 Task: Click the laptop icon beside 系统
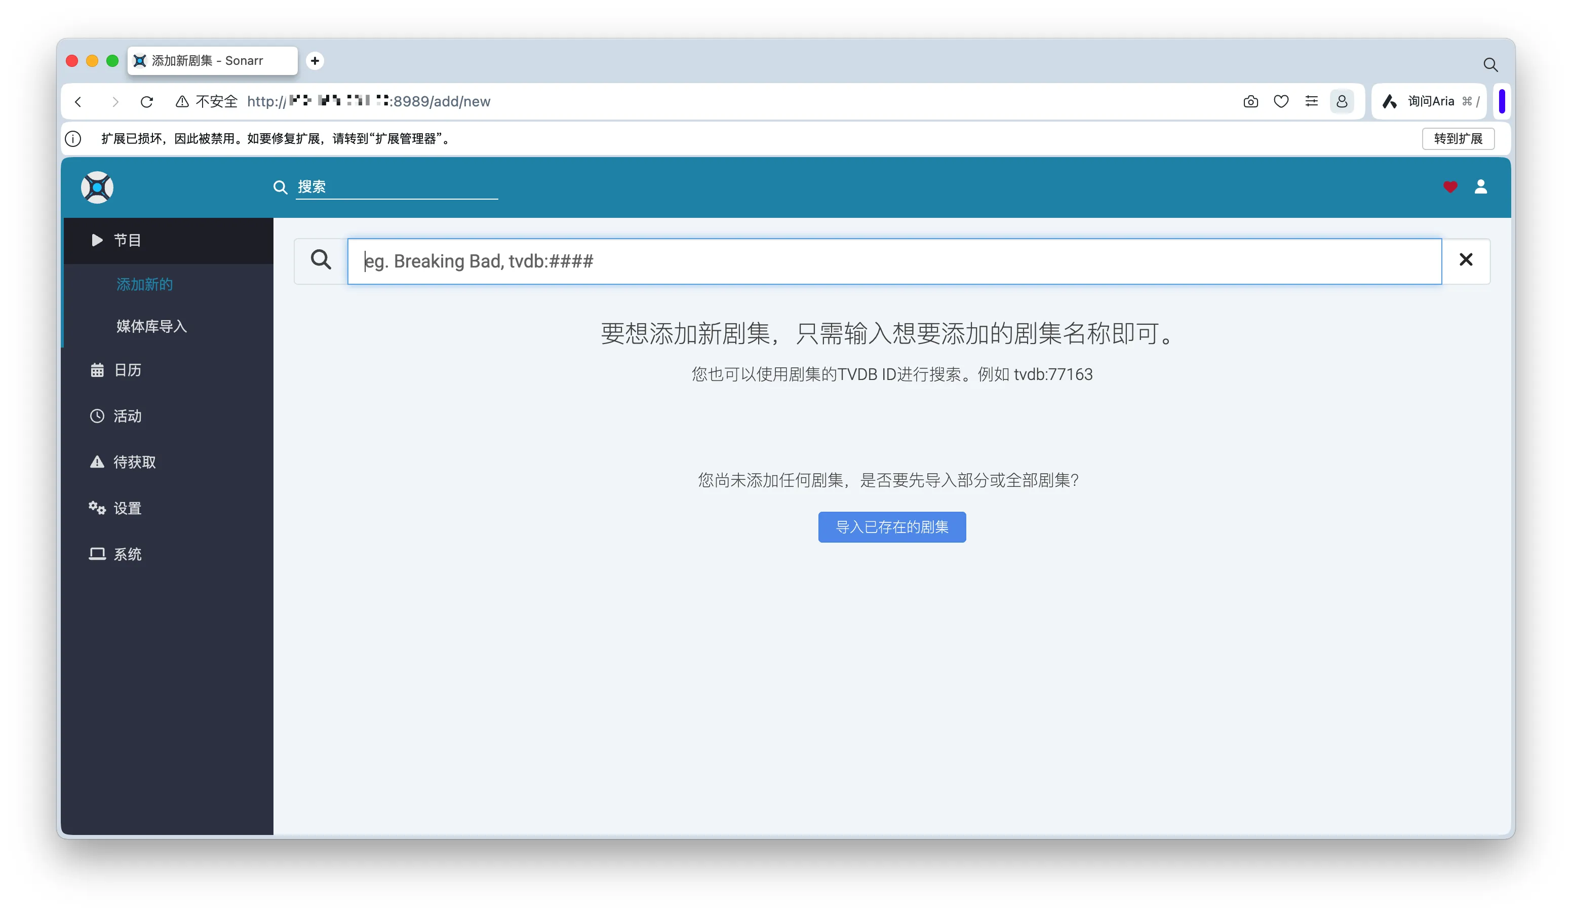click(x=97, y=554)
